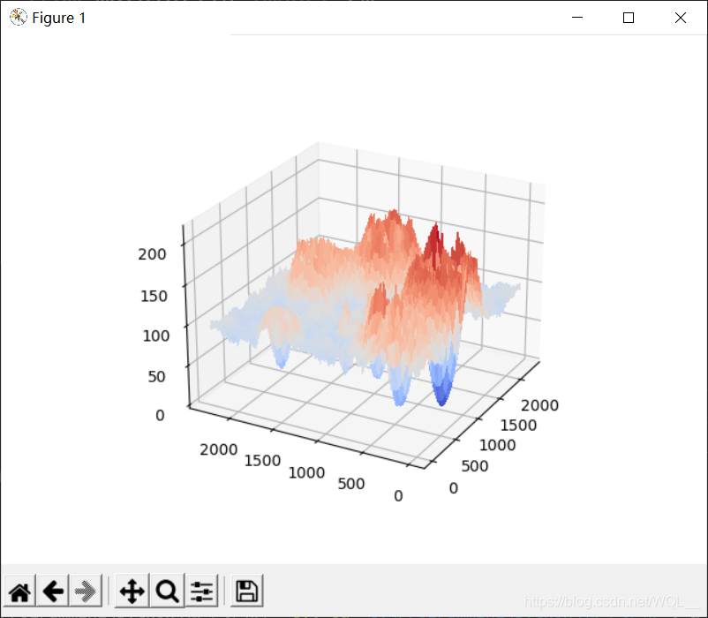Click the z-axis tick label 200
Image resolution: width=708 pixels, height=618 pixels.
pyautogui.click(x=152, y=254)
